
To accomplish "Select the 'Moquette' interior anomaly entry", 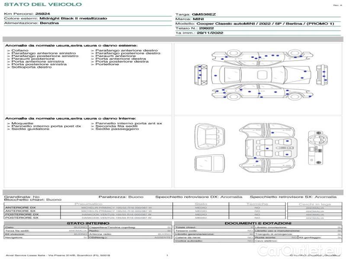I will (22, 123).
